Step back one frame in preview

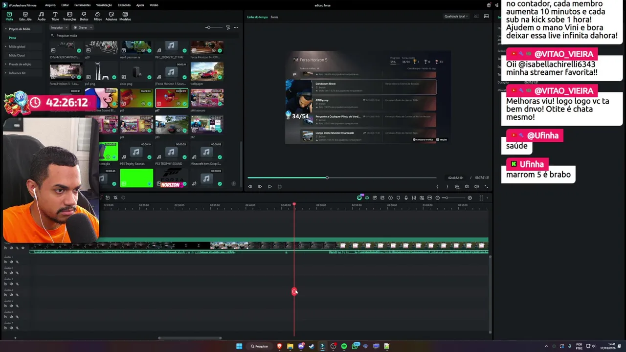[x=250, y=186]
